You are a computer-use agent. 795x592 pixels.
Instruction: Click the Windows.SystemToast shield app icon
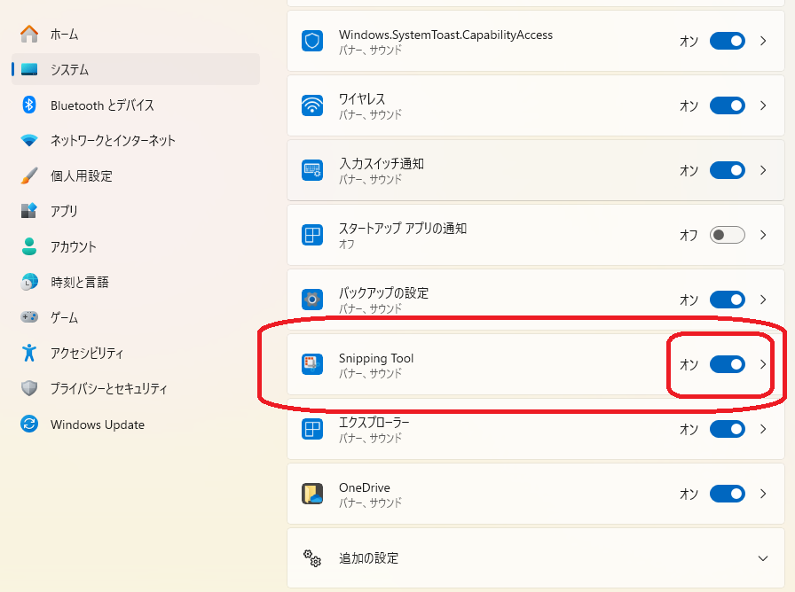coord(312,41)
